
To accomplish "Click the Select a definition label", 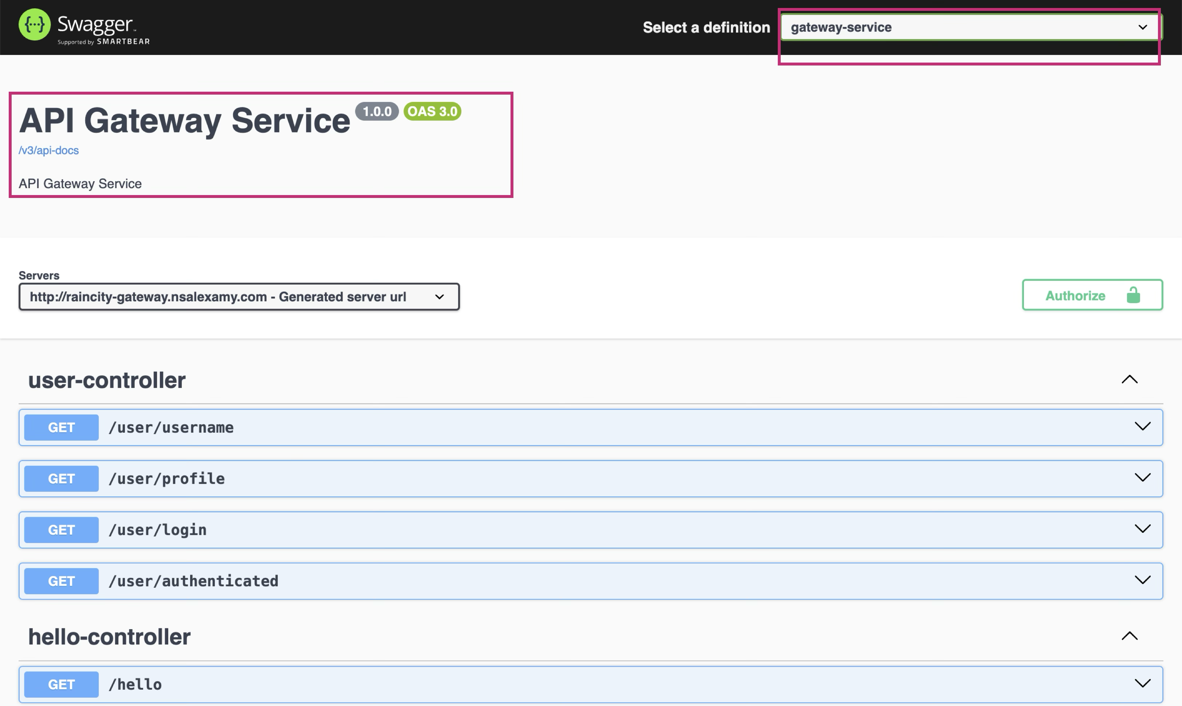I will coord(706,28).
